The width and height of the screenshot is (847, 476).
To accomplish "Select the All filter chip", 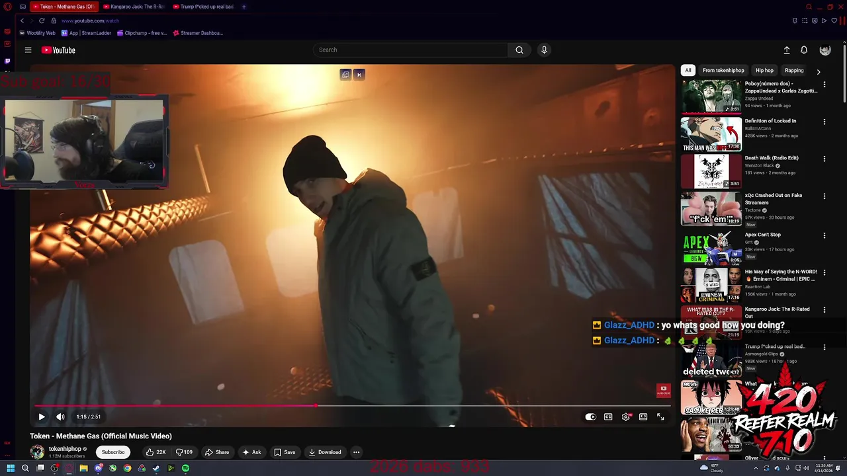I will [x=688, y=70].
